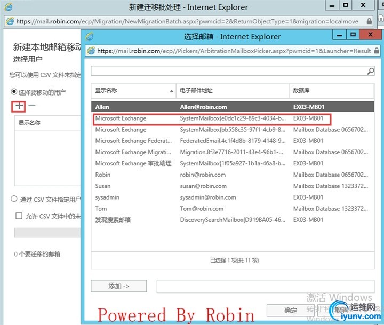
Task: Enable 允许 CSV 文件中的未知列 checkbox
Action: (19, 216)
